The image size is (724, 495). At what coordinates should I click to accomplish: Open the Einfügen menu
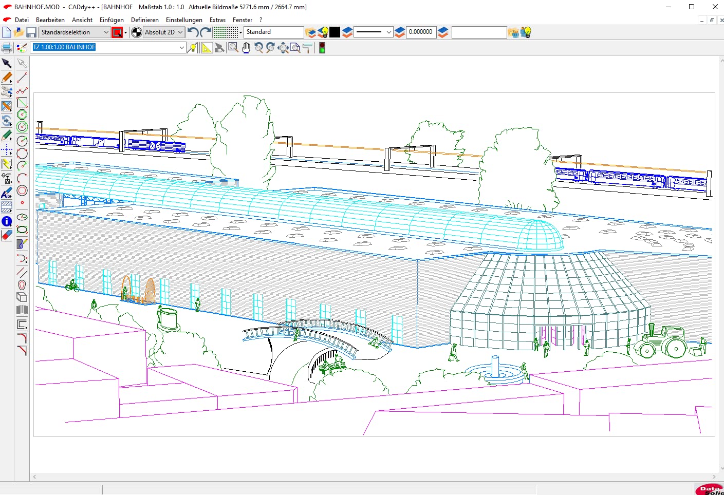[x=112, y=20]
